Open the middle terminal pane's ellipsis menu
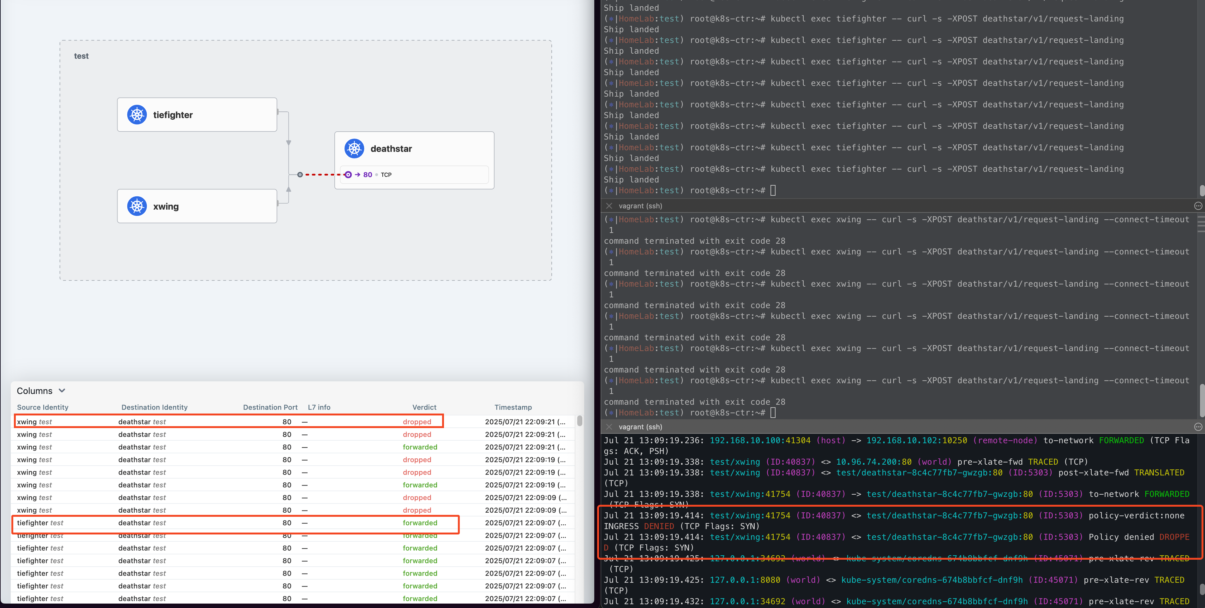The height and width of the screenshot is (608, 1205). point(1197,206)
